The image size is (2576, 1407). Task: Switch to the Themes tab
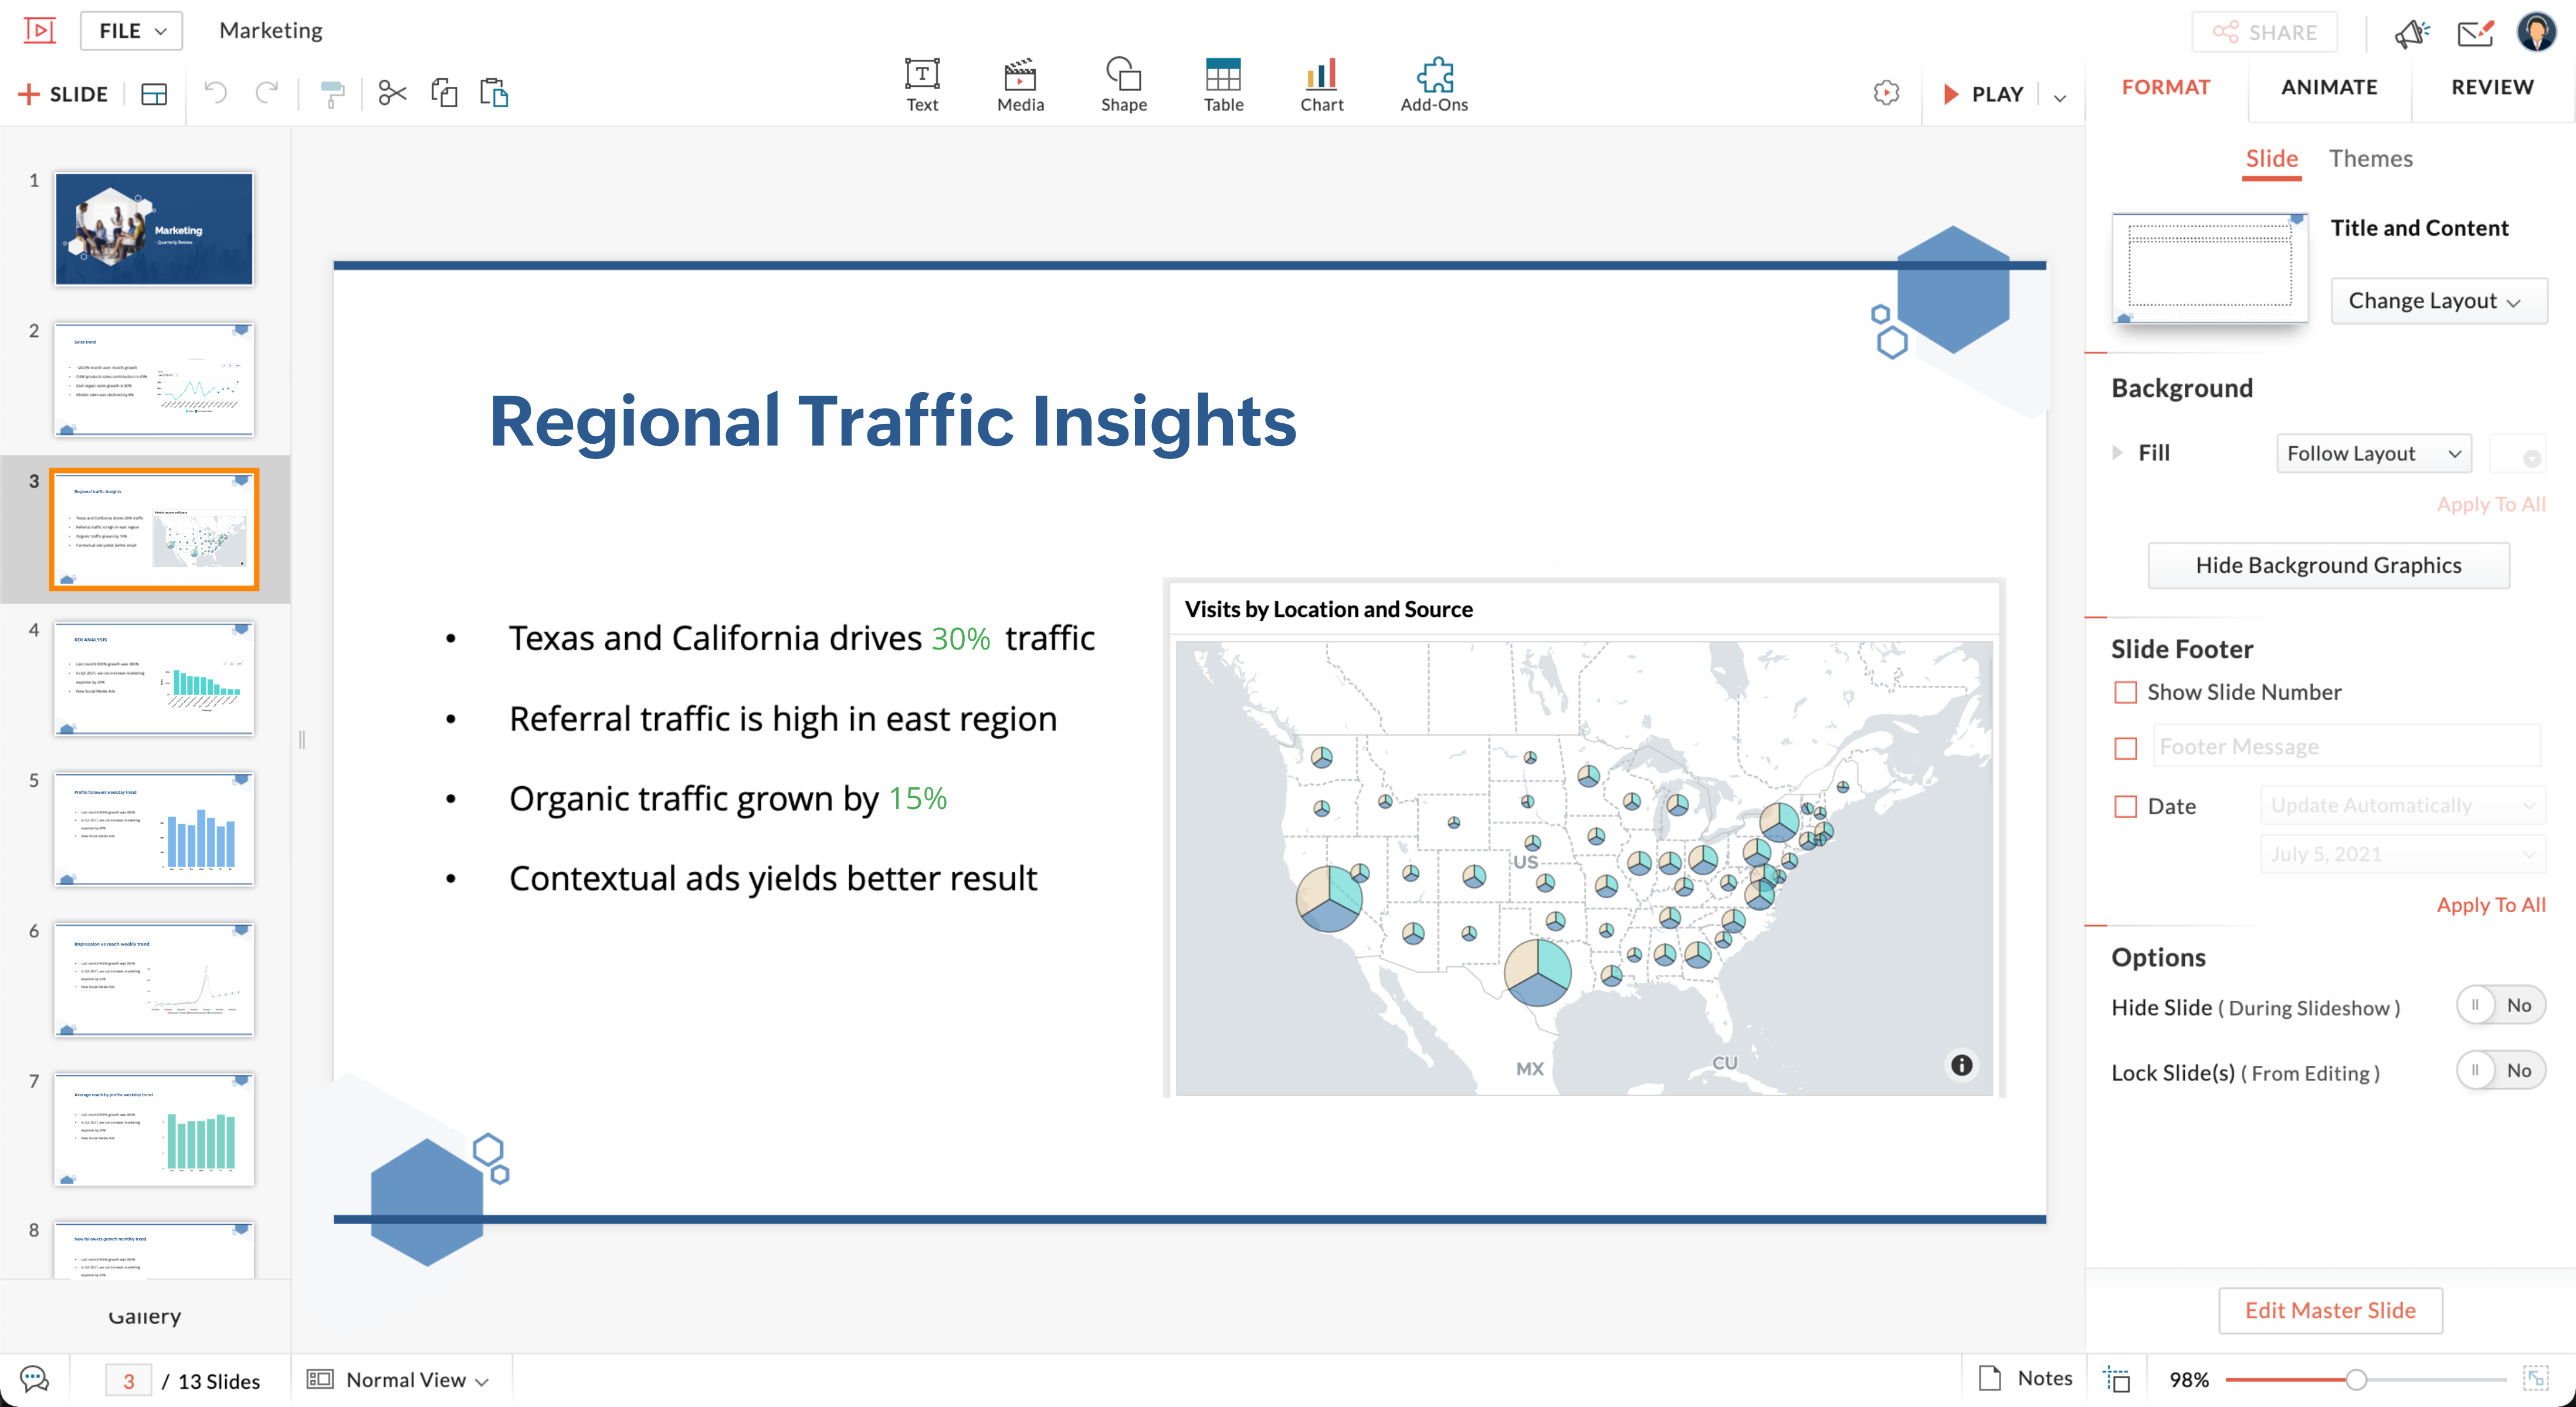[2370, 159]
